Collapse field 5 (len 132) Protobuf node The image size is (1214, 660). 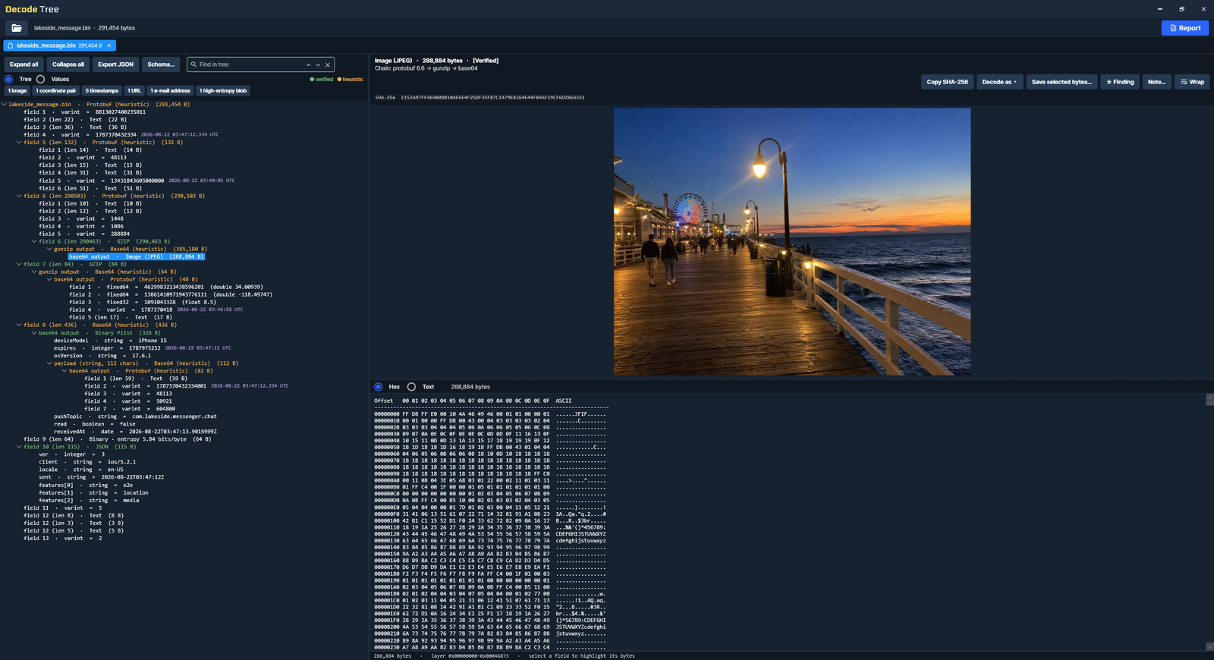[19, 143]
